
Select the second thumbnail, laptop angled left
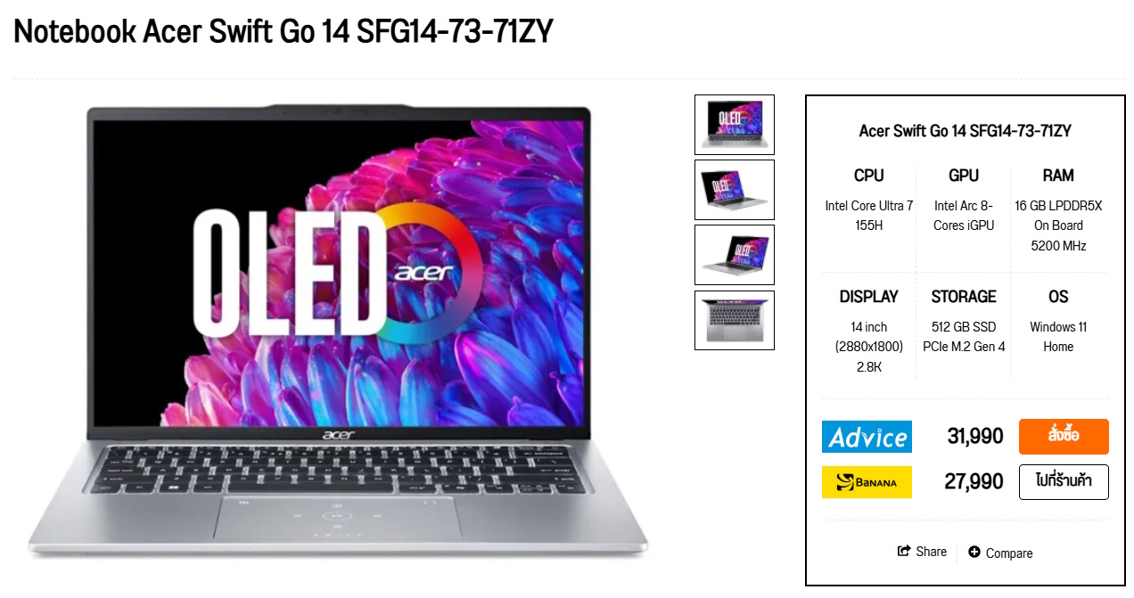point(735,190)
